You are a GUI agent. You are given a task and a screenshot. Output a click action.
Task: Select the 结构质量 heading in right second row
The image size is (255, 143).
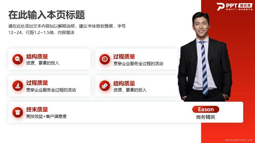tap(124, 84)
